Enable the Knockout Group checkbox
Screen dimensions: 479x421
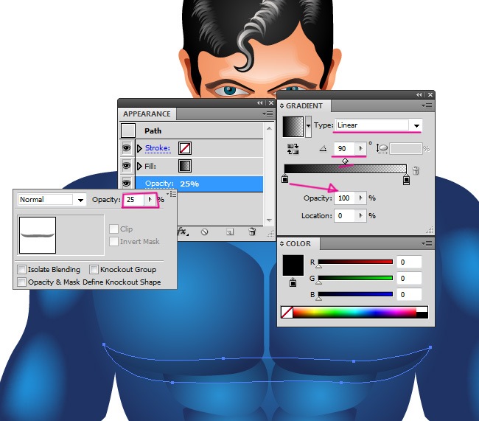(94, 269)
